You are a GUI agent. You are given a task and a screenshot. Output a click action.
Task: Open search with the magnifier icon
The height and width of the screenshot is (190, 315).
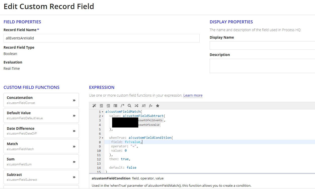pyautogui.click(x=129, y=106)
